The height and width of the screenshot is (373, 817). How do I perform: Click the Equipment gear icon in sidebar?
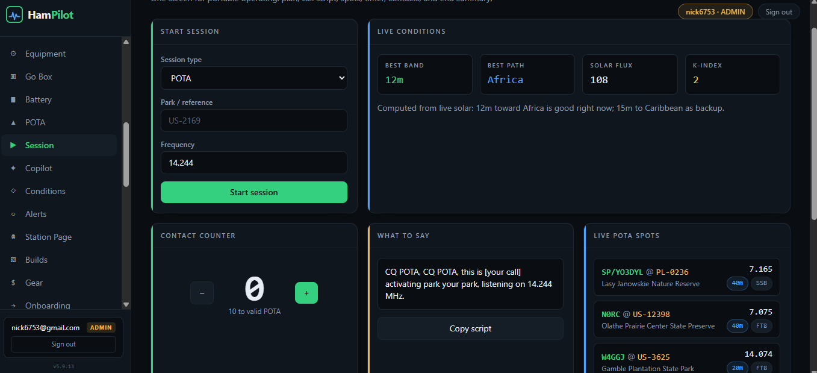point(13,54)
